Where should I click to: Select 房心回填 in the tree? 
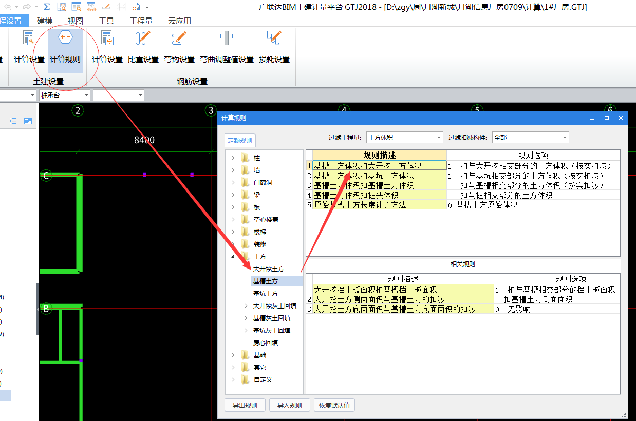(x=266, y=342)
